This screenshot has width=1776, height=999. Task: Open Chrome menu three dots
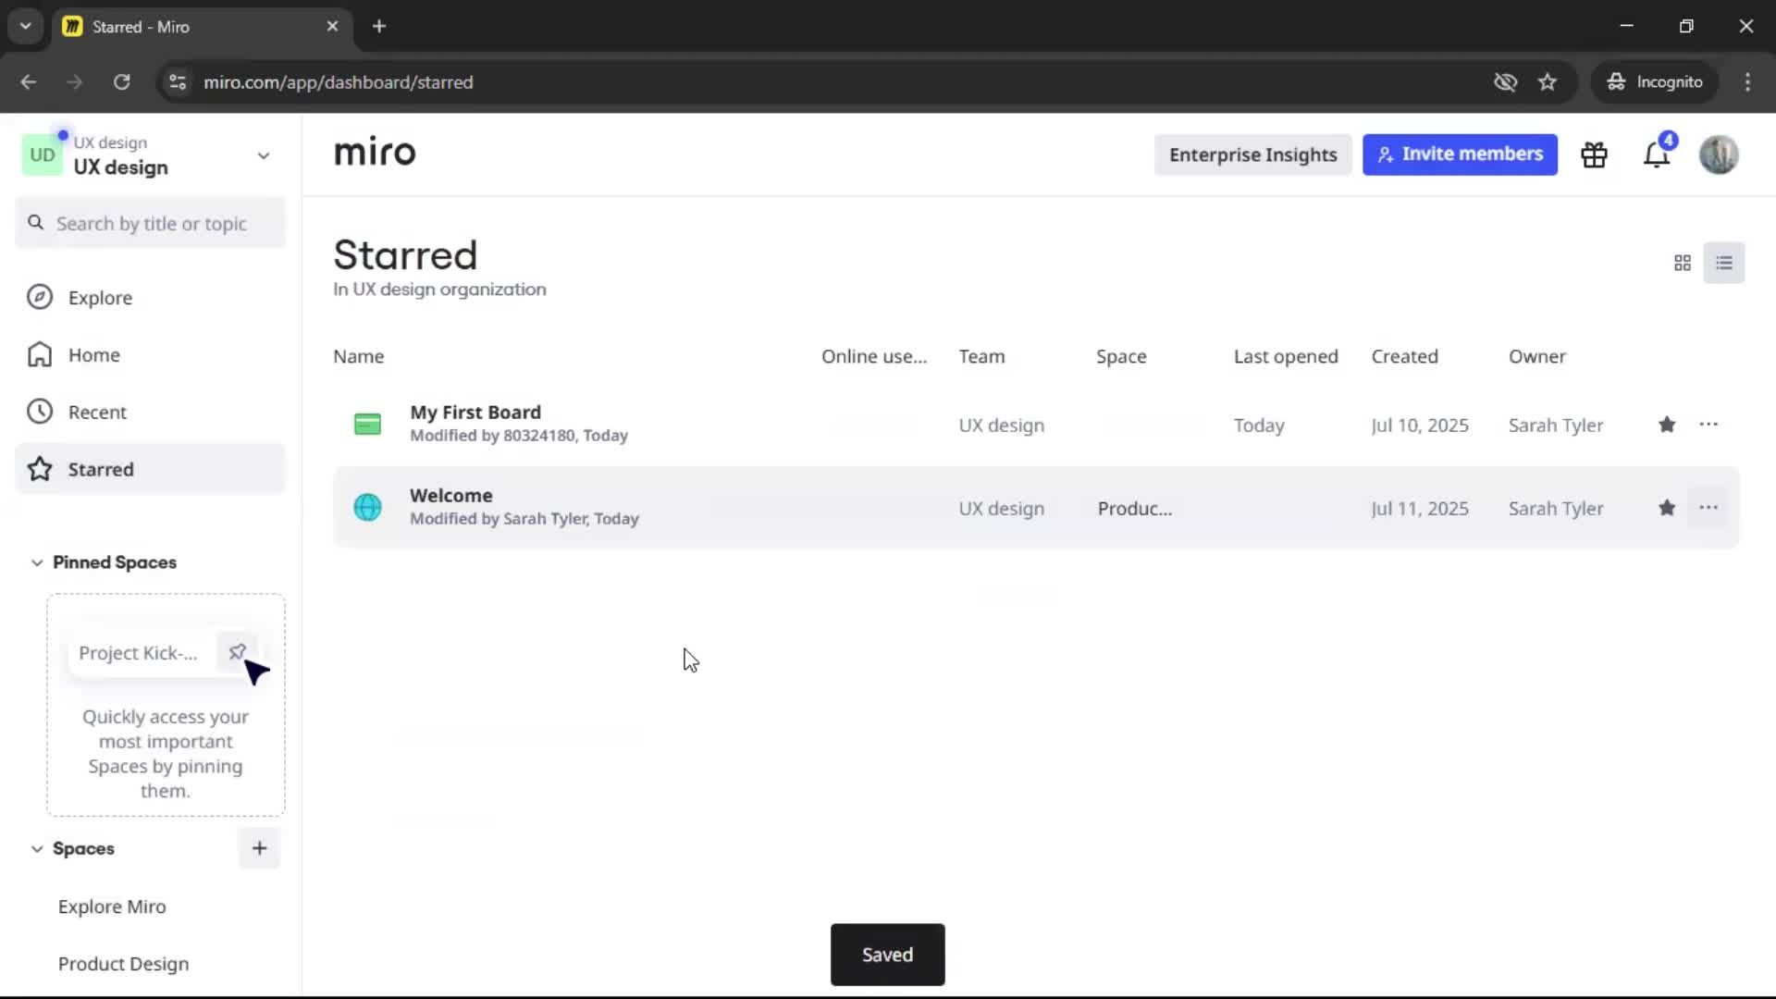[1747, 81]
